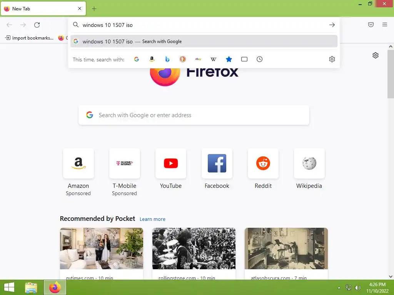Go back one page
This screenshot has height=295, width=394.
click(x=9, y=25)
